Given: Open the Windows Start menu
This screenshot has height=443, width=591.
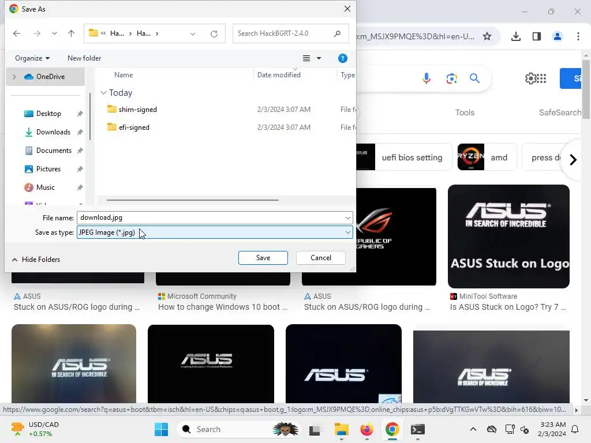Looking at the screenshot, I should point(162,429).
